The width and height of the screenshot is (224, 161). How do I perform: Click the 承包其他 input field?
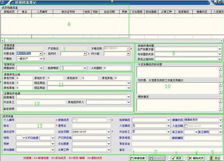point(123,78)
